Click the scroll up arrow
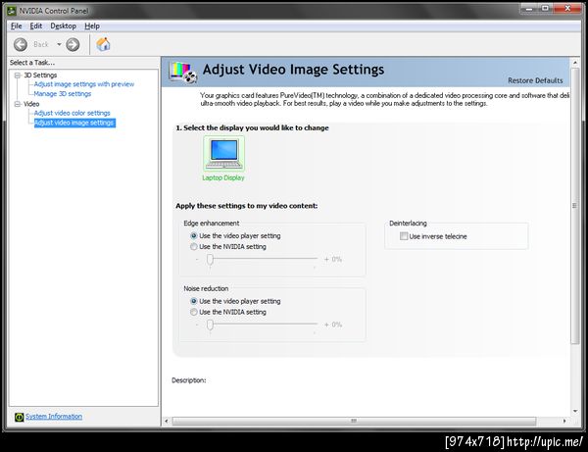The width and height of the screenshot is (588, 452). tap(575, 63)
